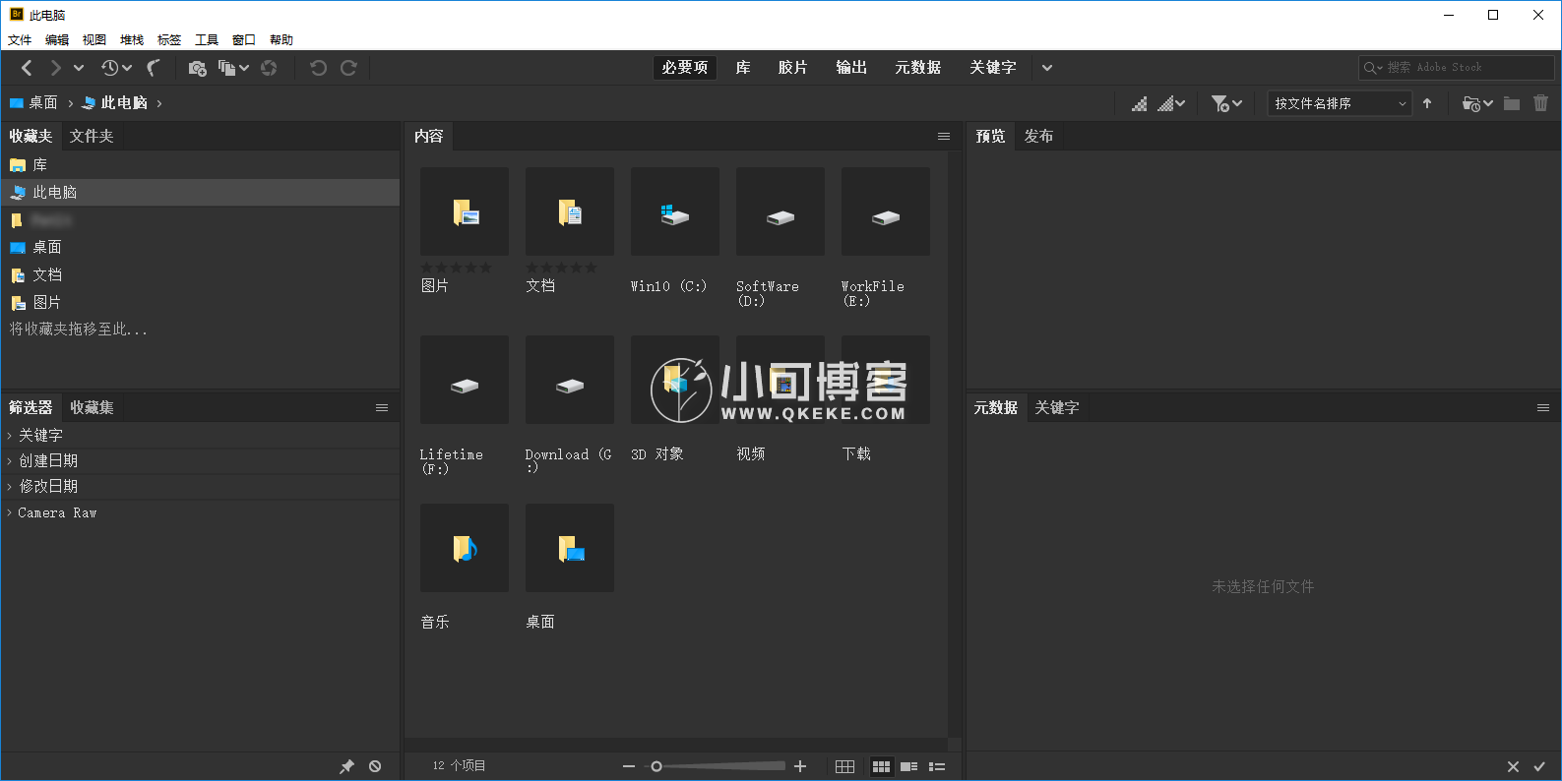Click the thumbnail size slider handle
This screenshot has width=1562, height=781.
click(x=656, y=766)
